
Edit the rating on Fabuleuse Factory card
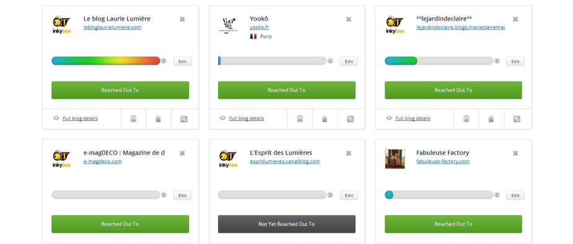coord(515,196)
